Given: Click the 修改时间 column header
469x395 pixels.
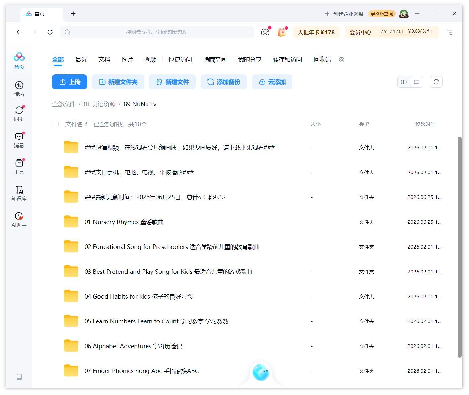Looking at the screenshot, I should point(425,124).
